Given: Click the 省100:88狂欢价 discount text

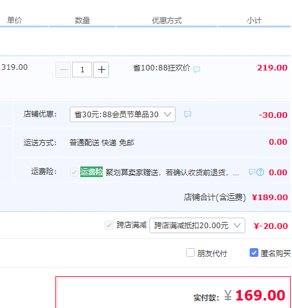Looking at the screenshot, I should point(161,68).
